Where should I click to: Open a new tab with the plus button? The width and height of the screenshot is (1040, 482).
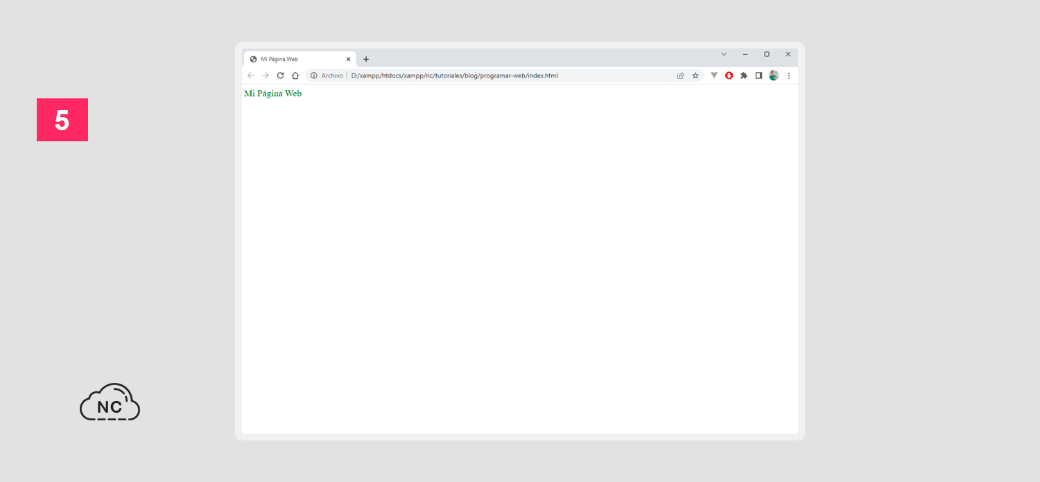tap(366, 59)
